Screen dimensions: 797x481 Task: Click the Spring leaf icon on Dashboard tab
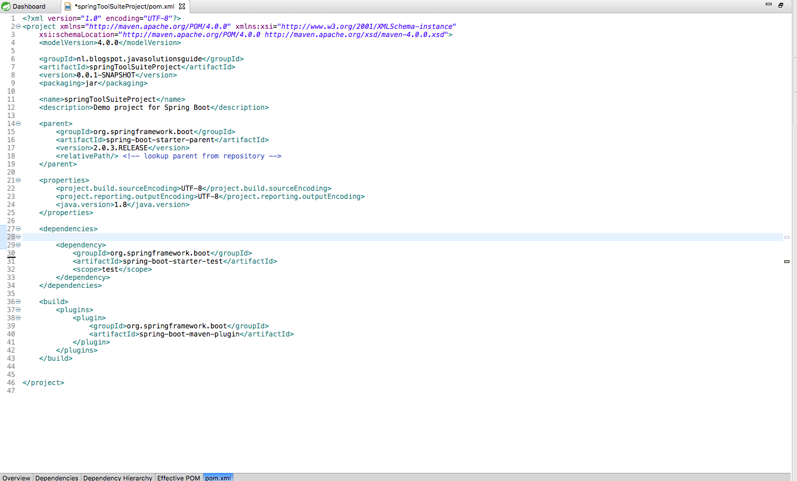click(6, 6)
